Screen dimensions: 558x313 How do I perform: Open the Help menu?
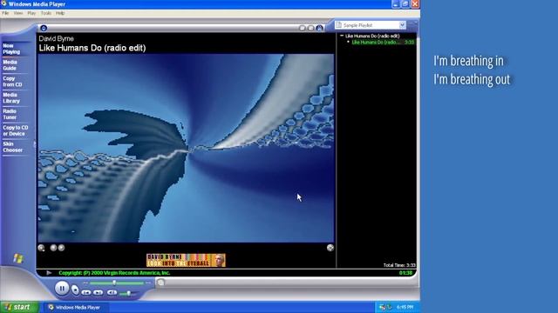pos(60,13)
